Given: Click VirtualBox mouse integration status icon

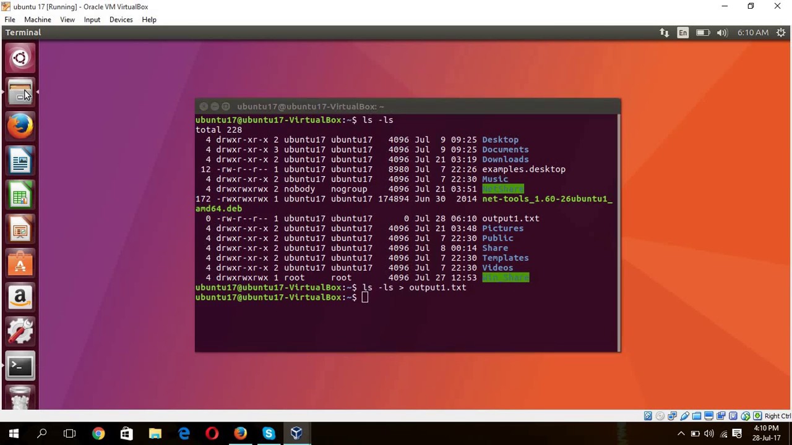Looking at the screenshot, I should pyautogui.click(x=746, y=416).
